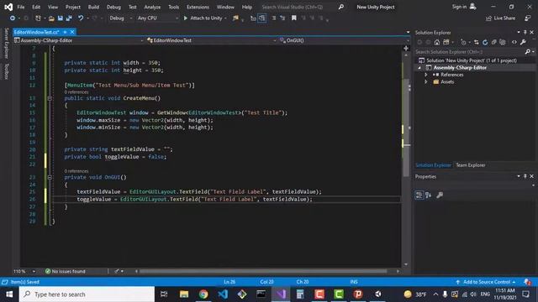The width and height of the screenshot is (538, 302).
Task: Click the Solution Explorer search magnifier
Action: [x=528, y=52]
